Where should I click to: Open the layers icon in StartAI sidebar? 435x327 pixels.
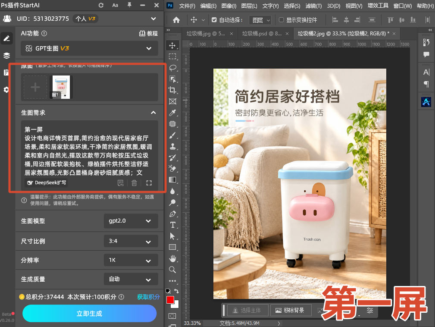click(6, 56)
